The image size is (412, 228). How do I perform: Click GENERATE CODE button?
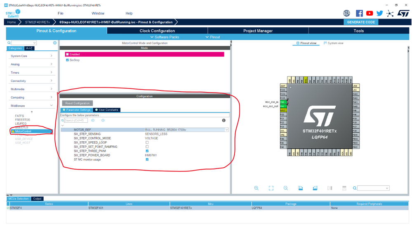[x=361, y=22]
